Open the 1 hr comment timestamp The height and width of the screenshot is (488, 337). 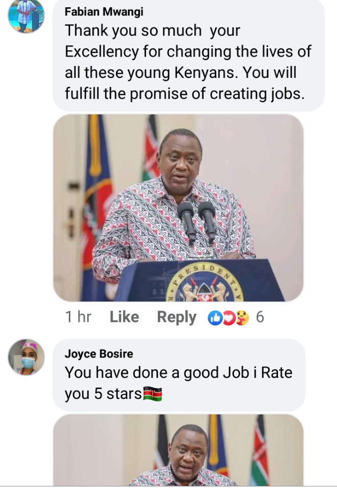tap(78, 317)
